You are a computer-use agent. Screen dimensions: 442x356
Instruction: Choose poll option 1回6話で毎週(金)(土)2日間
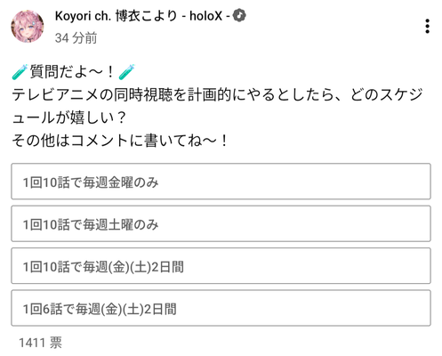tap(221, 308)
